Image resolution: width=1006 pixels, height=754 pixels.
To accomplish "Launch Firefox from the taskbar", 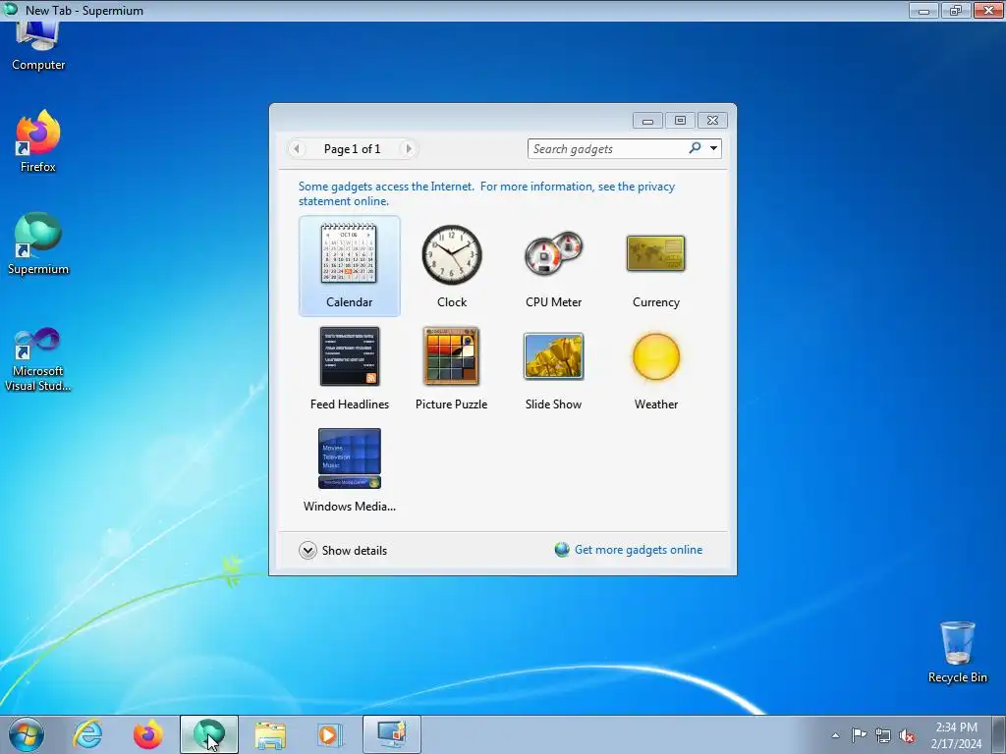I will pos(147,734).
